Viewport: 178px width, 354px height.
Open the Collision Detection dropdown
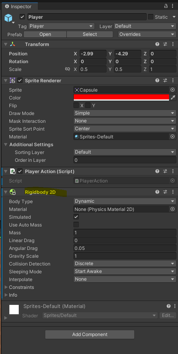[x=125, y=264]
